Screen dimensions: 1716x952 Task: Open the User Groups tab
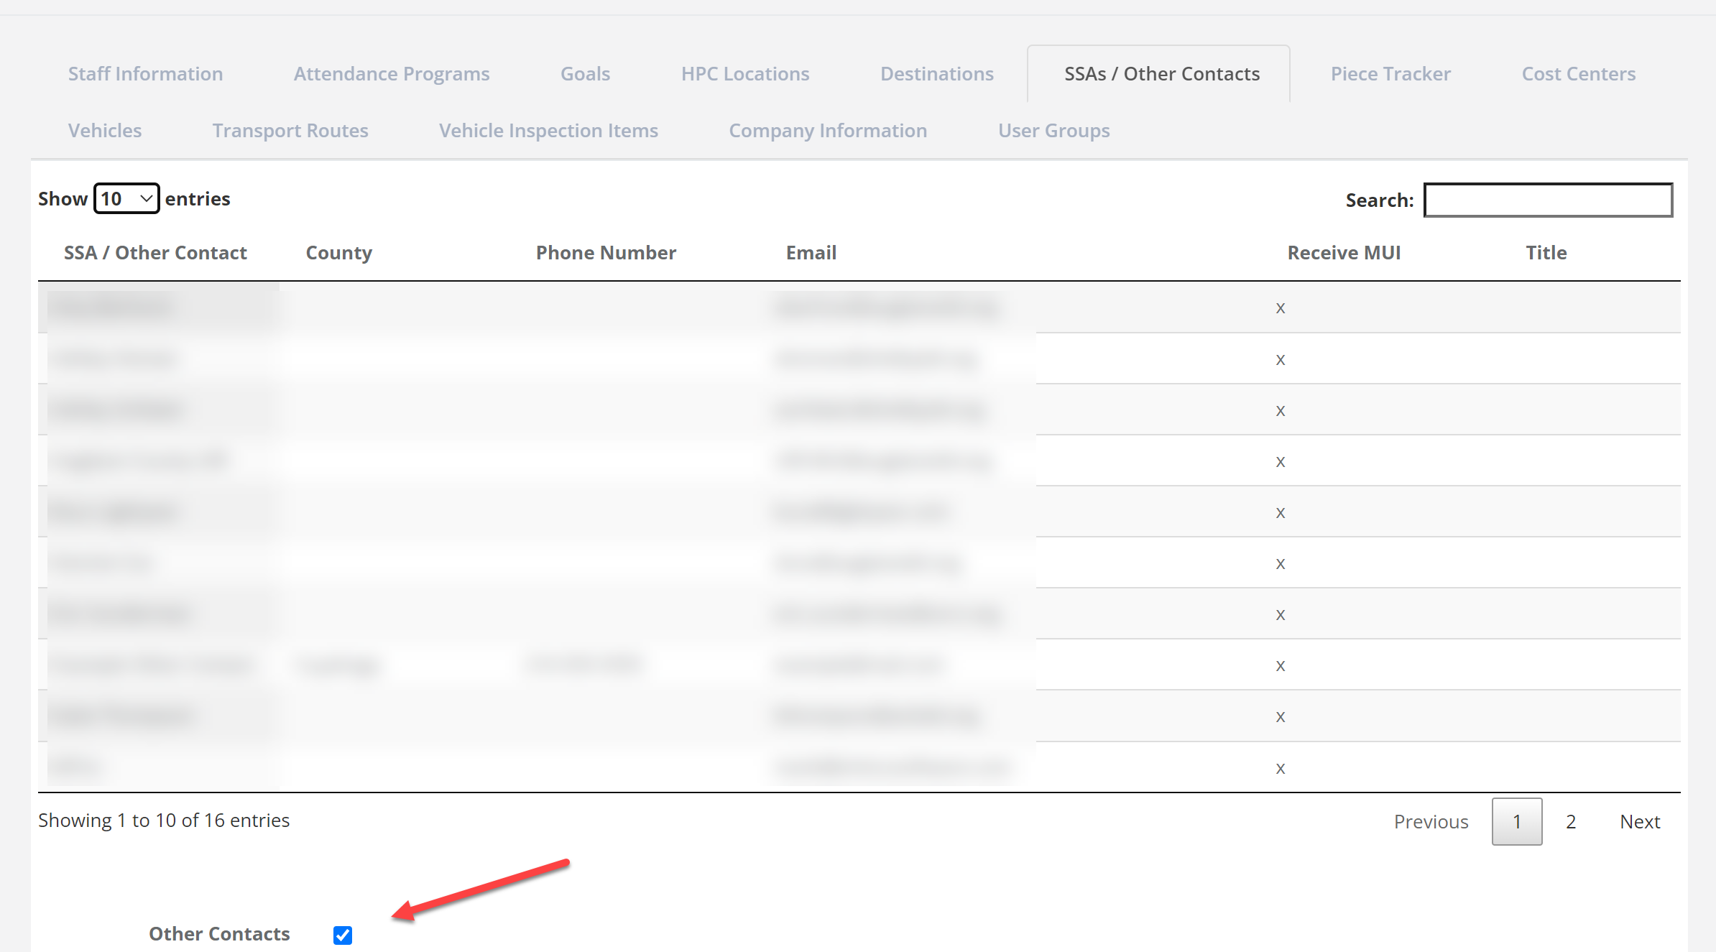pyautogui.click(x=1053, y=130)
